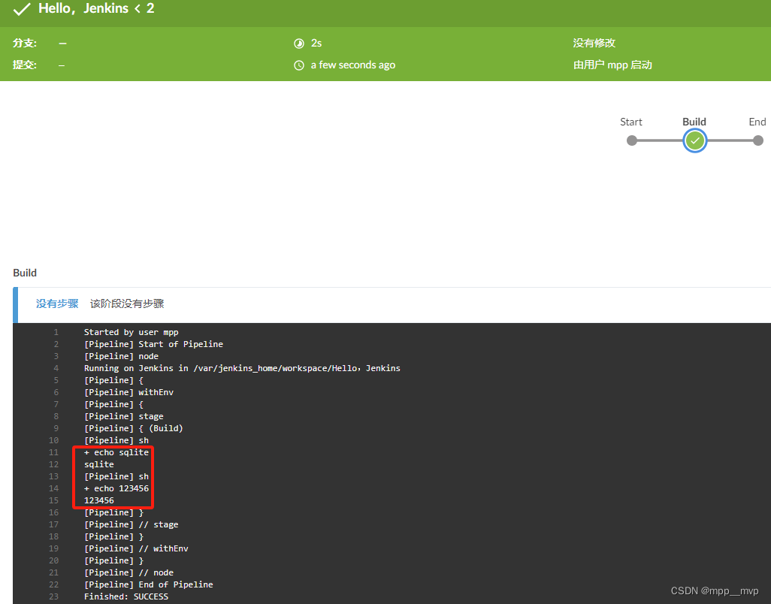
Task: Click the success checkmark icon in the header
Action: 22,9
